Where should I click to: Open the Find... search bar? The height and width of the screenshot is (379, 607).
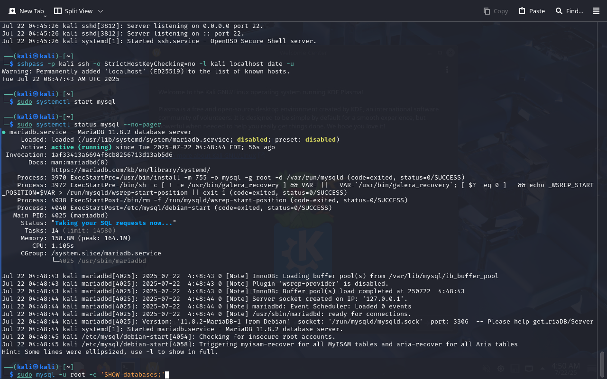[569, 11]
